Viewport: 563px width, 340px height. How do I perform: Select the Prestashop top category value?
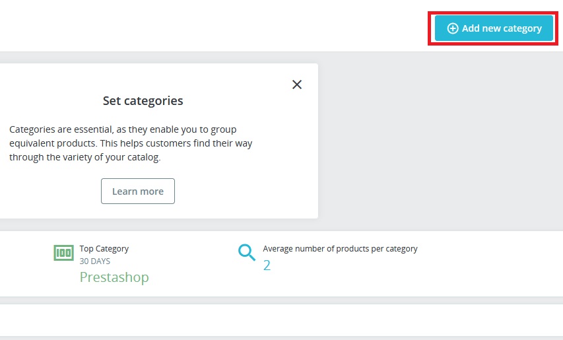point(114,277)
